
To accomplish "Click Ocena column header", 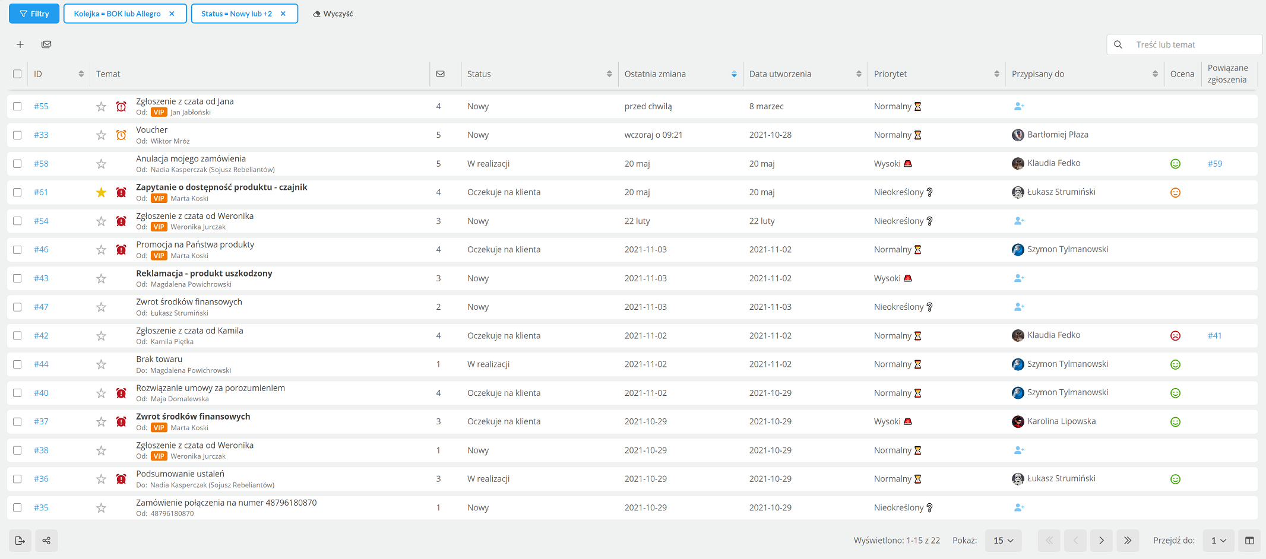I will tap(1182, 74).
